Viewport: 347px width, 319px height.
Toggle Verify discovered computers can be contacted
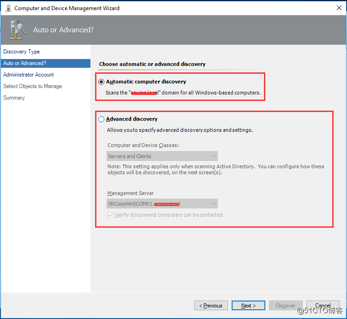[110, 215]
